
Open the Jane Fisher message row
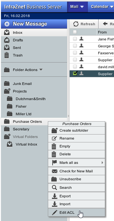(x=92, y=39)
